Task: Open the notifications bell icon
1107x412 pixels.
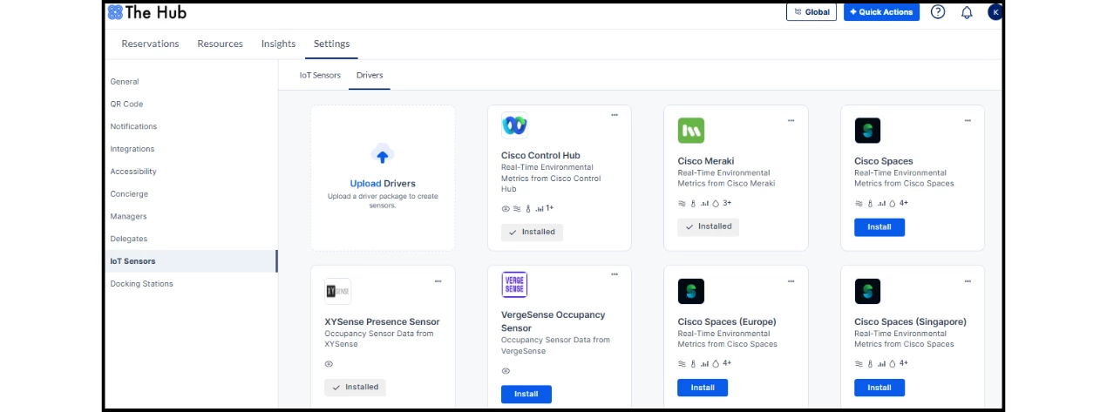Action: (967, 12)
